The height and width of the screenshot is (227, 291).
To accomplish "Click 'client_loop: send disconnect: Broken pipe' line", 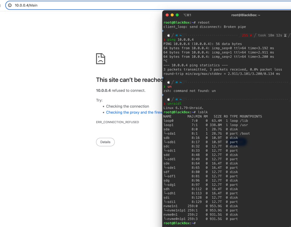I will click(x=205, y=27).
